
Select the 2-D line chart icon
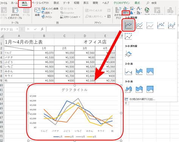[x=128, y=25]
